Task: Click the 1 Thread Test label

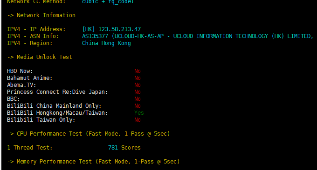Action: pos(30,148)
